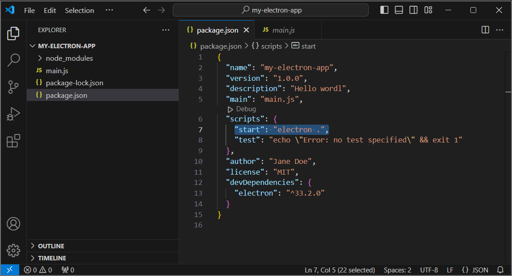Toggle the secondary side bar layout icon
This screenshot has width=512, height=276.
[414, 10]
